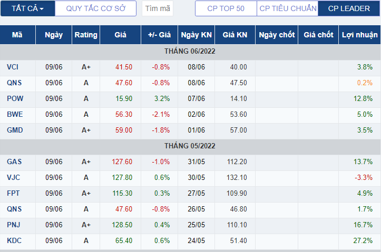Click the A+ rating in the FPT row
The width and height of the screenshot is (381, 252).
tap(86, 193)
